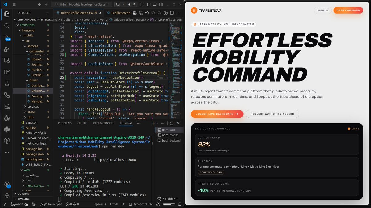
Task: Open the terminal launch profile dropdown arrow
Action: pos(157,123)
